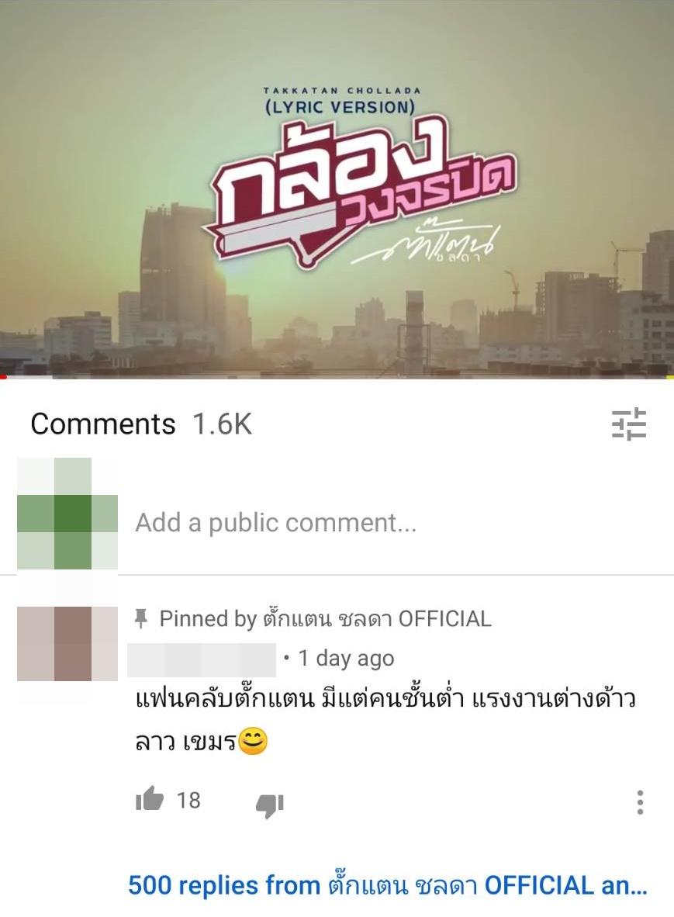Open the Comments 1.6K section header
Image resolution: width=674 pixels, height=917 pixels.
[x=141, y=424]
